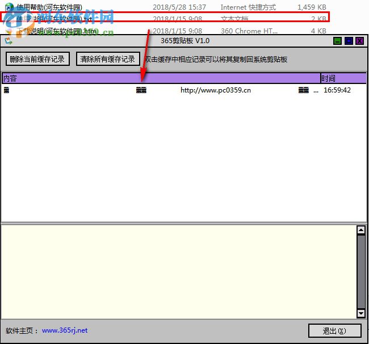The image size is (369, 344).
Task: Click the 360 Chrome HT... type cell
Action: pos(249,31)
